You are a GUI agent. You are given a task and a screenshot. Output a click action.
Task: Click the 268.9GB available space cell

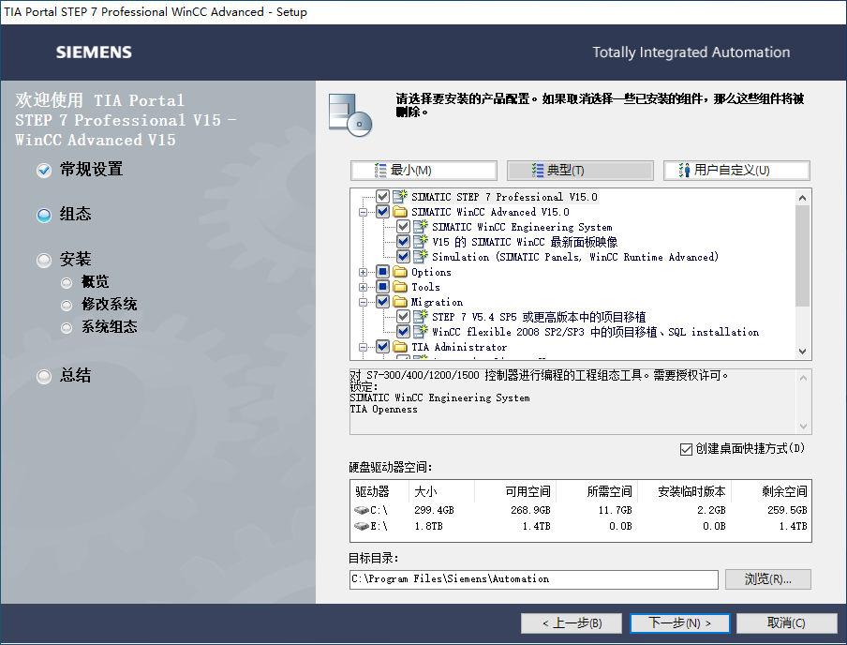coord(530,510)
